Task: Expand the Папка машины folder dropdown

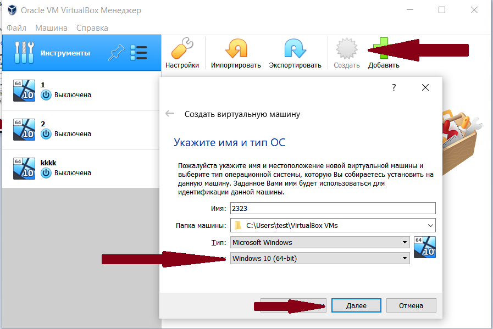Action: [x=429, y=225]
